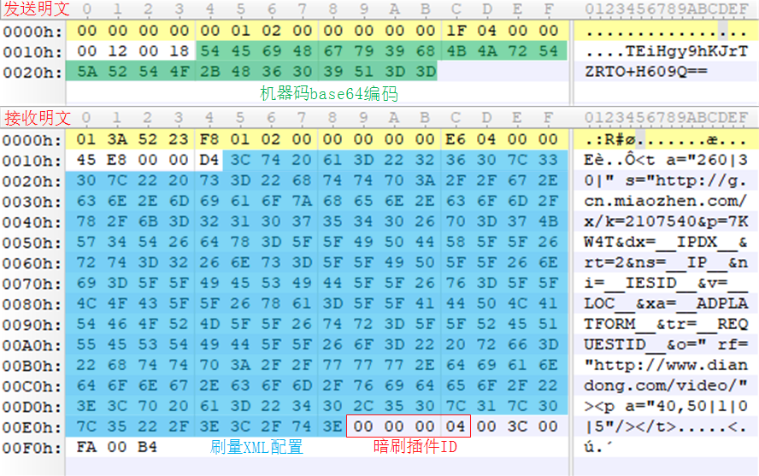This screenshot has height=476, width=759.
Task: Click ASCII text "TFORM__&tr=__REQ"
Action: point(666,324)
